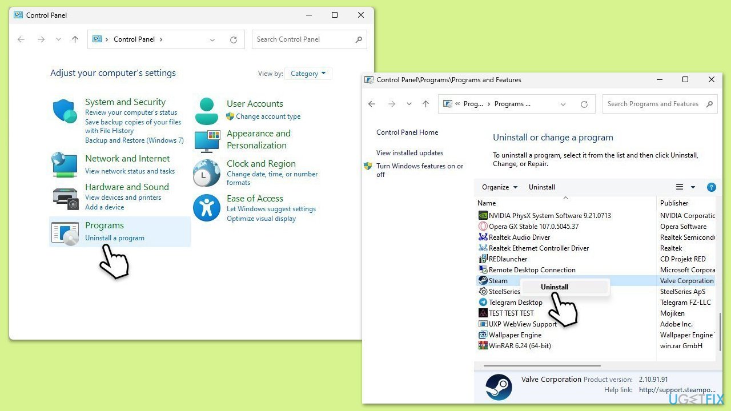This screenshot has width=731, height=411.
Task: Go up one level in Programs and Features
Action: point(425,104)
